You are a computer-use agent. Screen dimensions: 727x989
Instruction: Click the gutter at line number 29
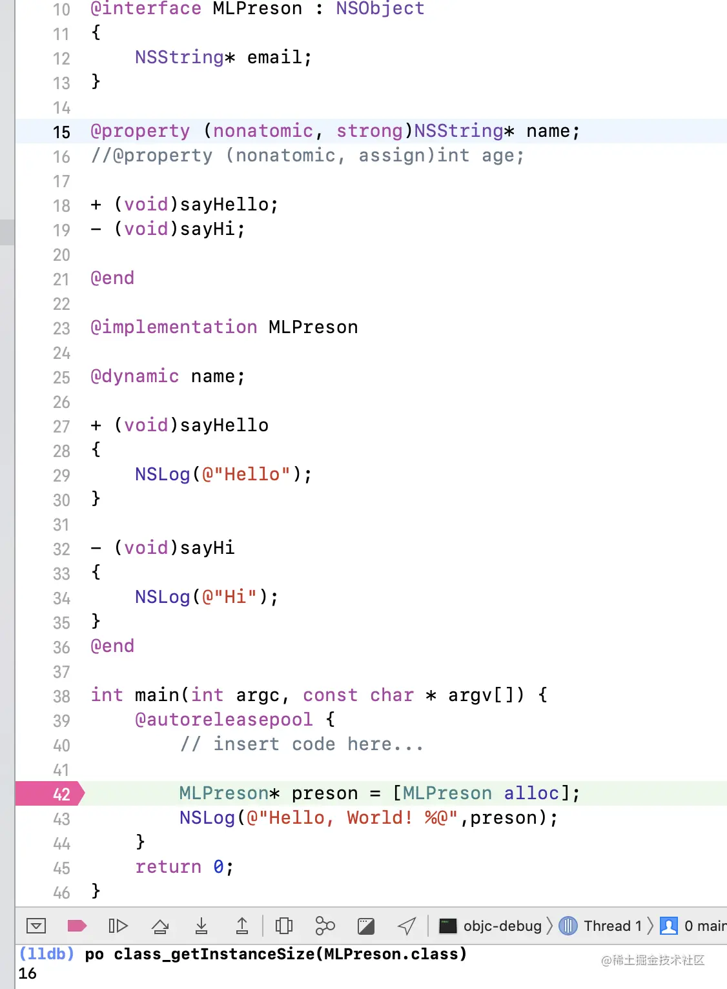pos(61,475)
